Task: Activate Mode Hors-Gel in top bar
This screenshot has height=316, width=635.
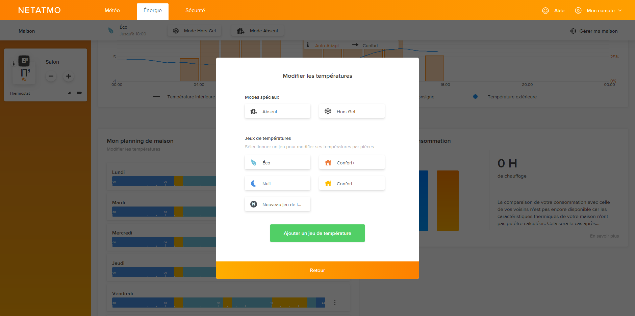Action: (195, 31)
